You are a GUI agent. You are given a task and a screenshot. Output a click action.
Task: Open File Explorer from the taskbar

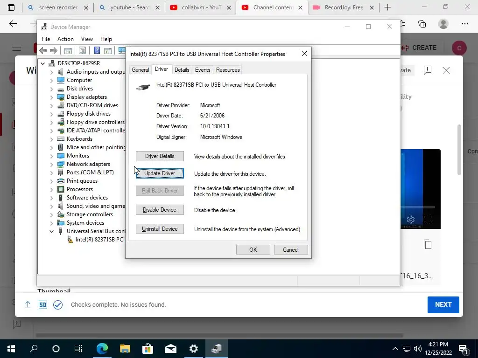(125, 349)
